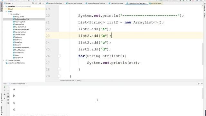This screenshot has width=206, height=116.
Task: Toggle scroll-to-end in the Run console
Action: click(8, 97)
